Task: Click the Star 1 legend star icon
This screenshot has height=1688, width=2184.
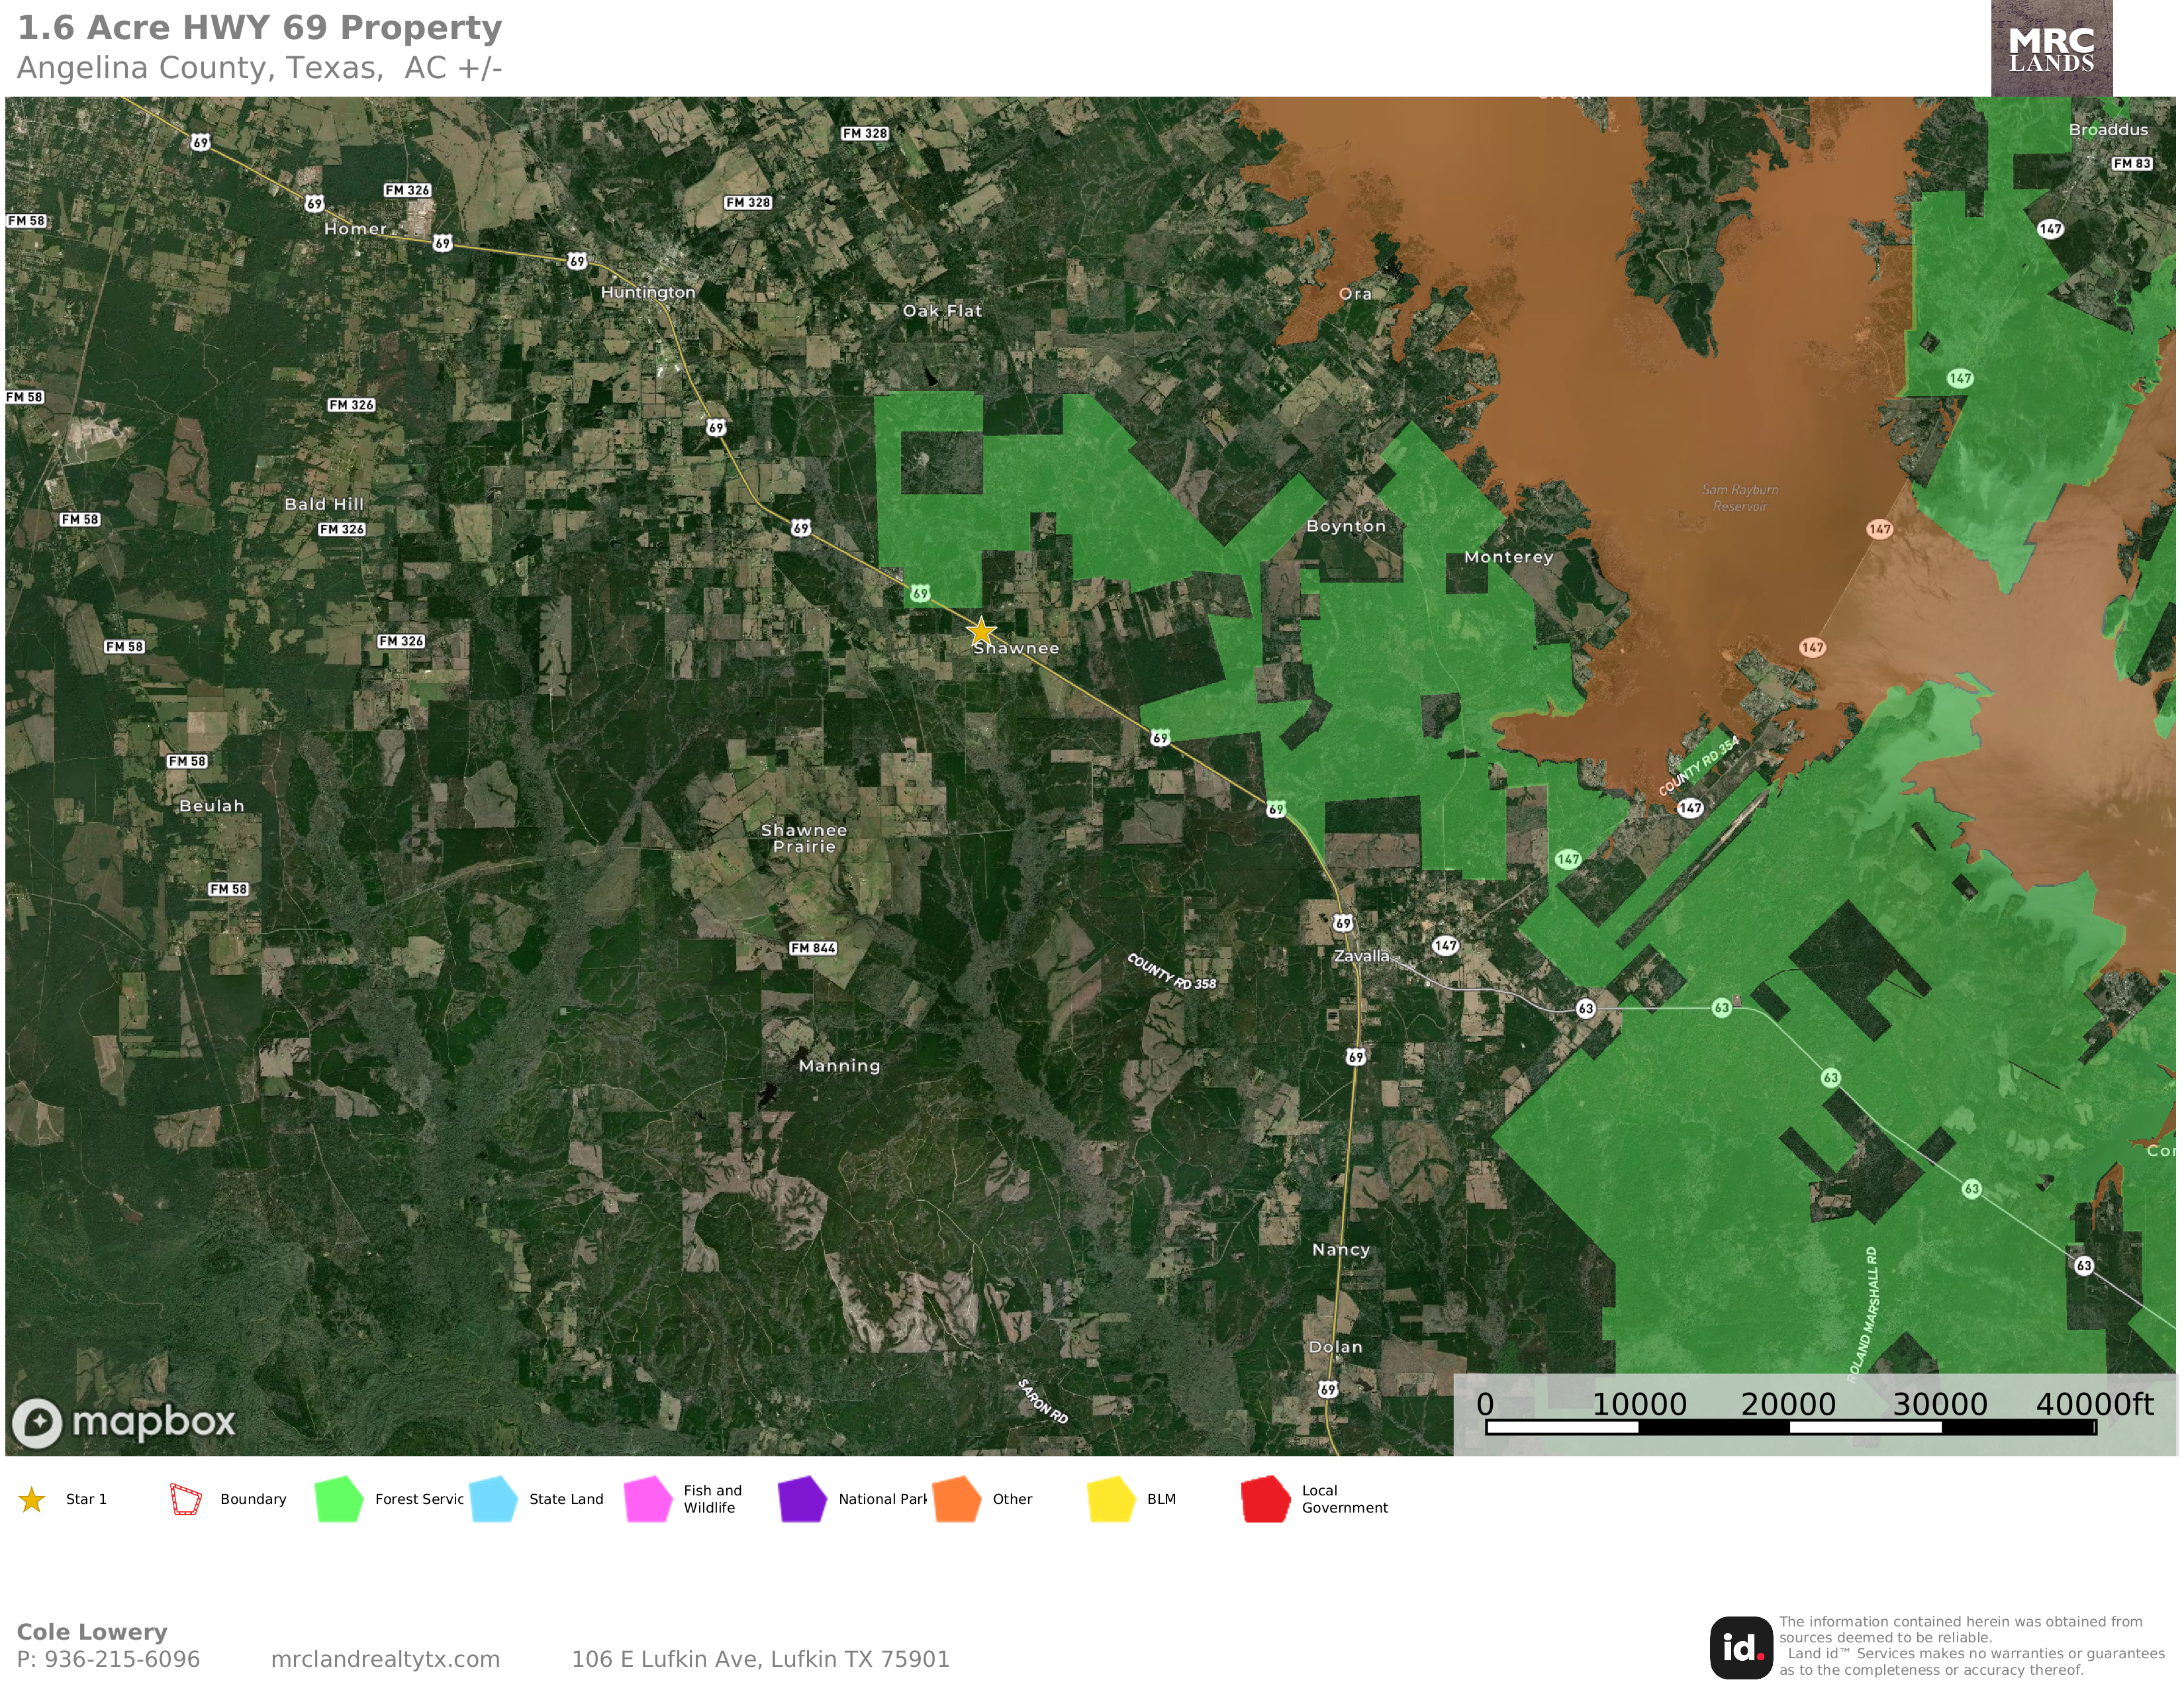Action: [x=32, y=1499]
